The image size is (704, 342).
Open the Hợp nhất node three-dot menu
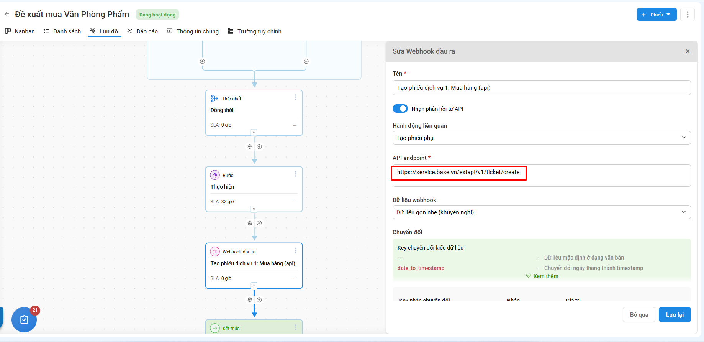(x=295, y=97)
